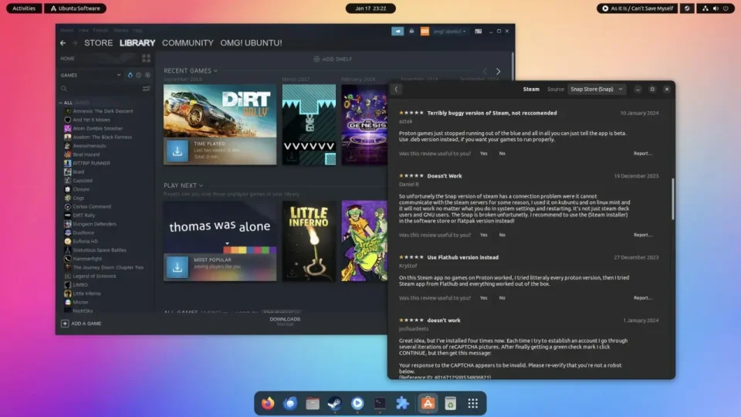Open Terminal from the dock
Screen dimensions: 741x417
click(380, 403)
